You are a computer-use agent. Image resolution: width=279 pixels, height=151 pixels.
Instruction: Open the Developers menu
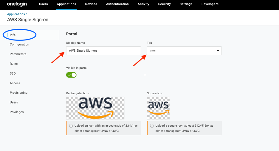pos(210,4)
